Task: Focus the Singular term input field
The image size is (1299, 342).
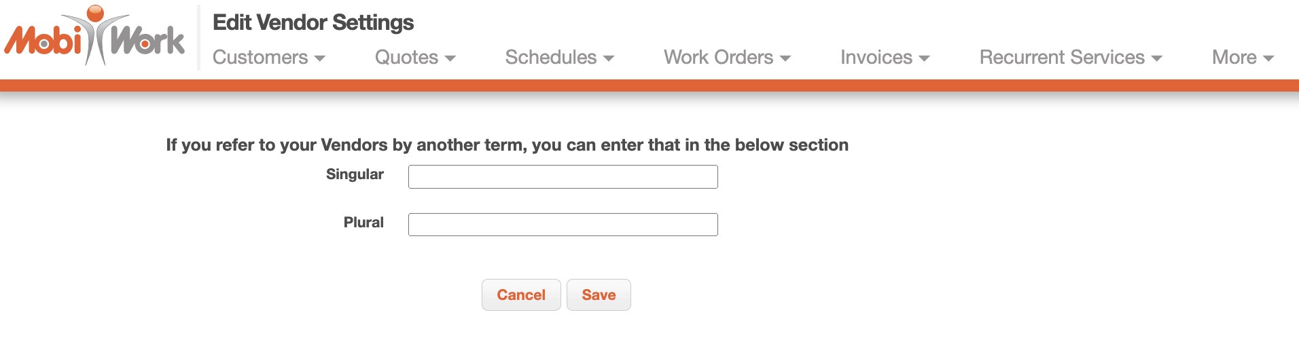Action: 563,177
